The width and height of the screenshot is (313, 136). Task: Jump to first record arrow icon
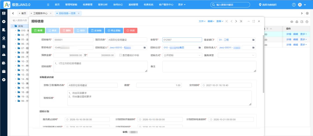[227, 21]
